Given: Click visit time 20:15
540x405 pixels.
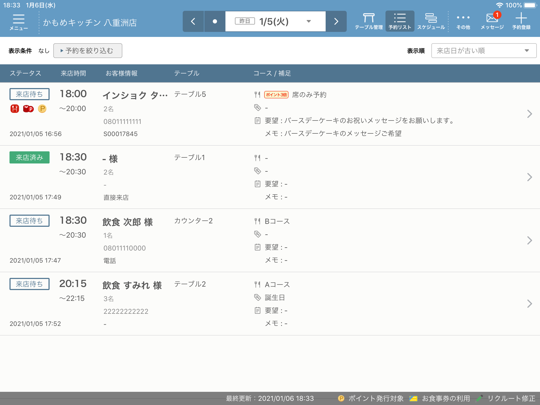Looking at the screenshot, I should [x=73, y=284].
